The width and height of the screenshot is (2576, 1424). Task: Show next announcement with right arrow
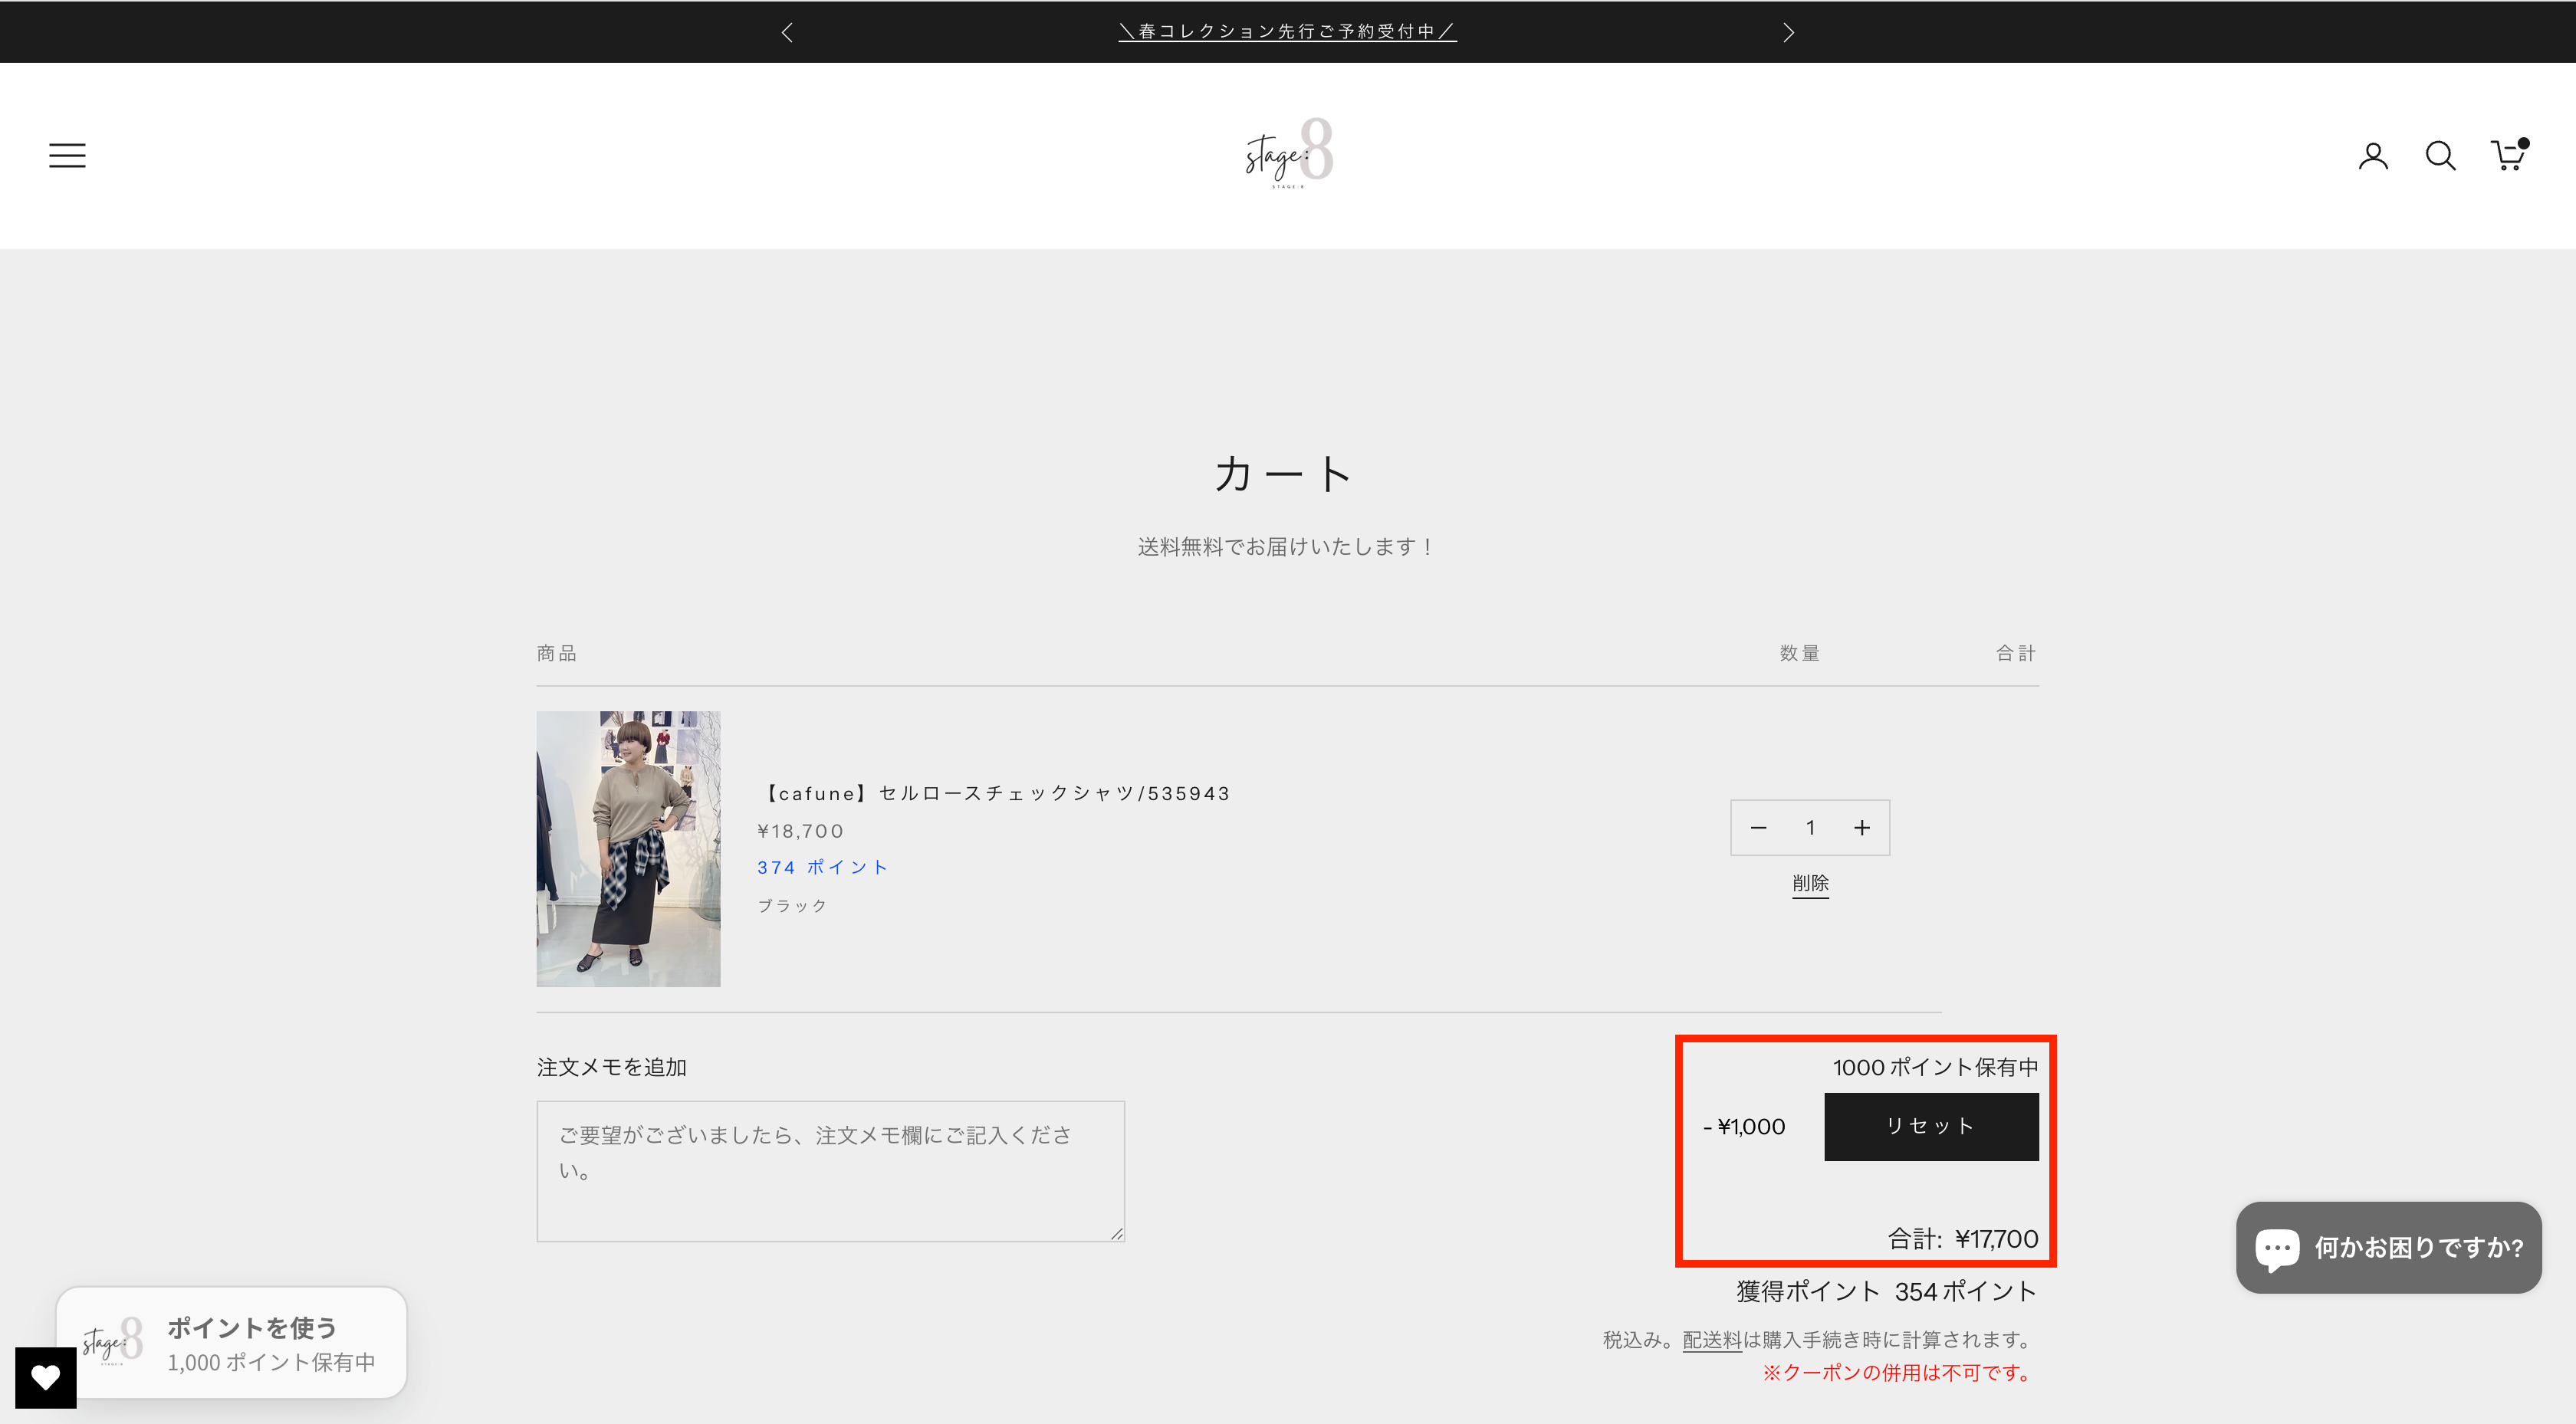(1788, 32)
